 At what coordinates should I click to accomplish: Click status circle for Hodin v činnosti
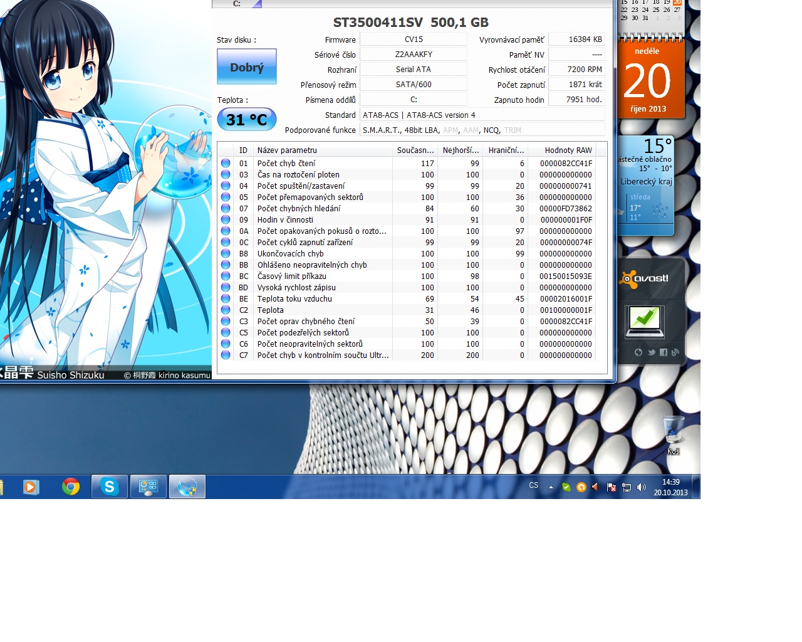(226, 219)
